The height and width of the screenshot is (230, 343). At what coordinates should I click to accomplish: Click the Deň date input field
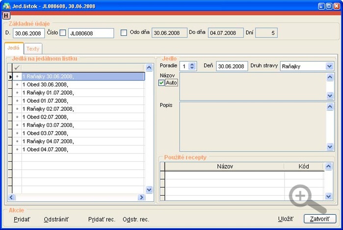(x=232, y=66)
